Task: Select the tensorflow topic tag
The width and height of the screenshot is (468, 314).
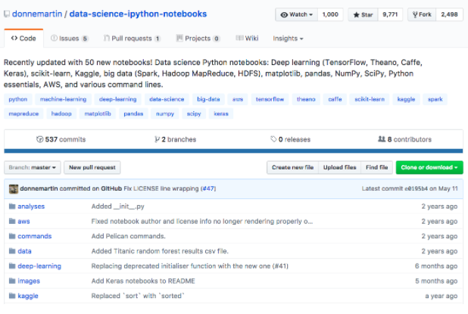Action: [x=270, y=99]
